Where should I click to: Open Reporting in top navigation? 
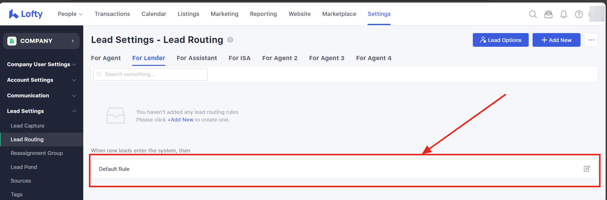point(263,14)
